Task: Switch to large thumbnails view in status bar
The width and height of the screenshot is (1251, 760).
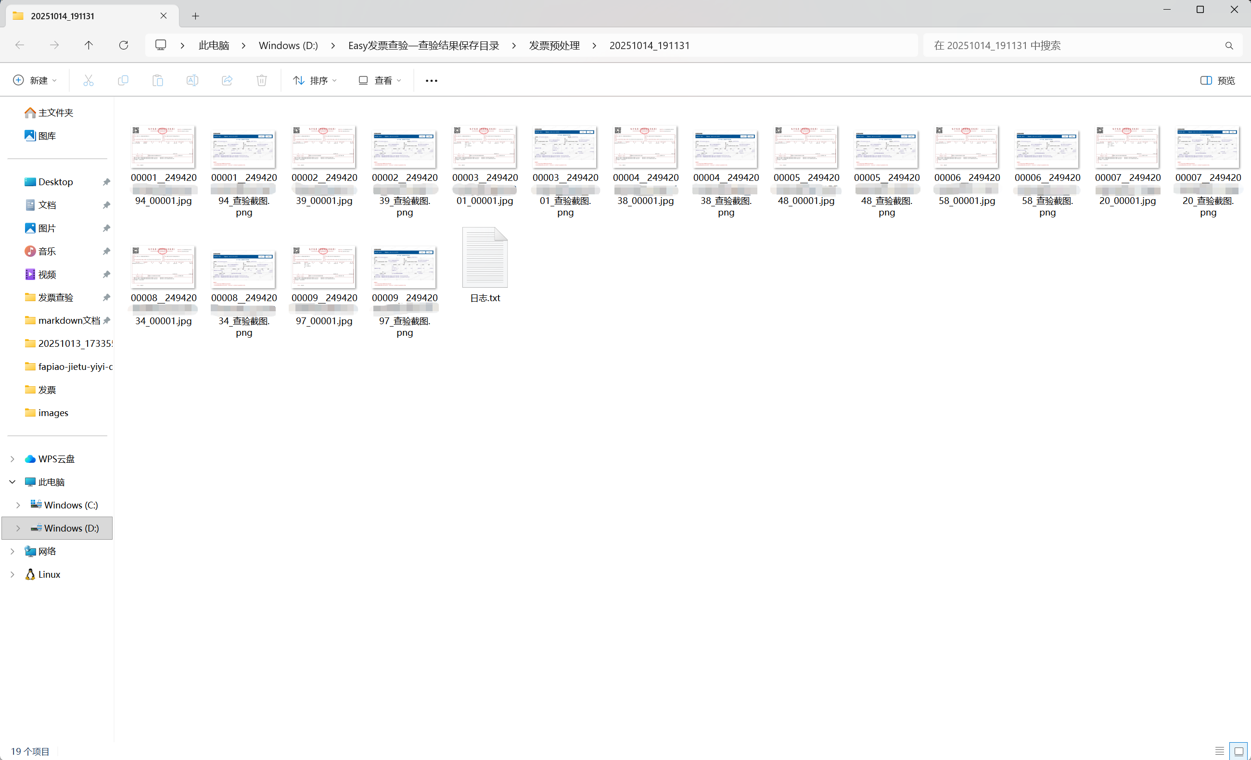Action: coord(1238,751)
